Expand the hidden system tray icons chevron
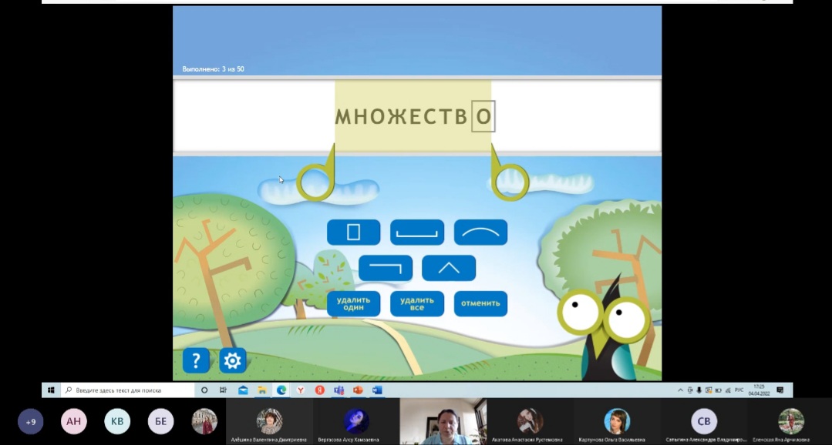Viewport: 832px width, 445px height. click(680, 390)
